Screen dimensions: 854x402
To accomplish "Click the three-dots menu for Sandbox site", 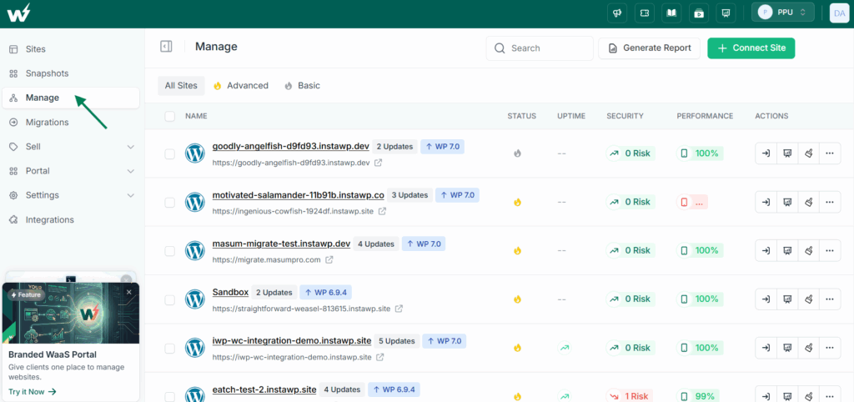I will click(830, 299).
